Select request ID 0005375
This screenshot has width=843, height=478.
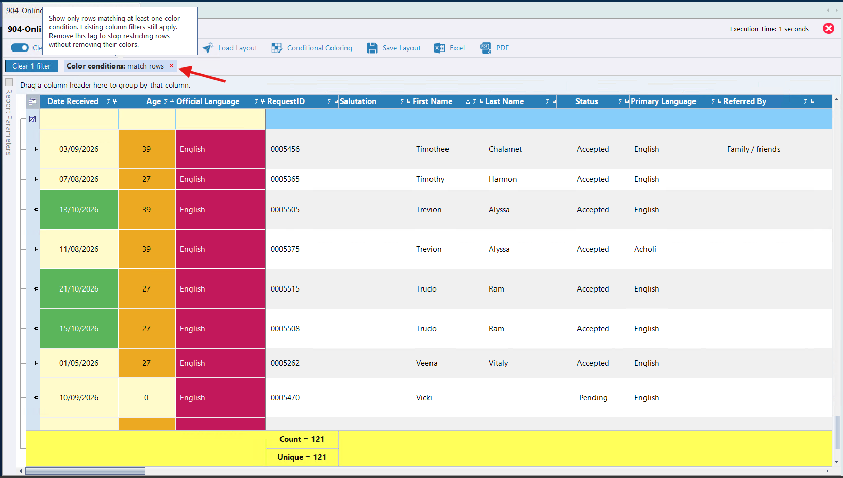(x=285, y=249)
